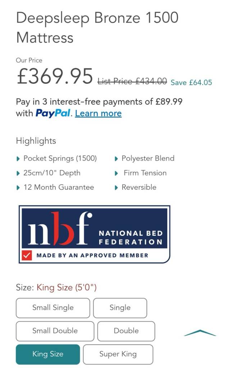Click the Save £64.05 text
Screen dimensions: 228x368
[191, 83]
